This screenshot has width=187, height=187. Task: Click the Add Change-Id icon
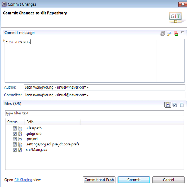(176, 34)
